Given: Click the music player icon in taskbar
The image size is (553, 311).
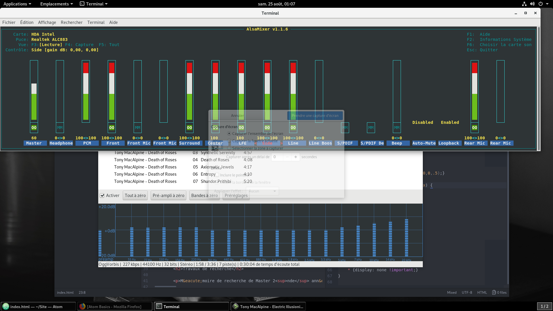Looking at the screenshot, I should click(236, 306).
